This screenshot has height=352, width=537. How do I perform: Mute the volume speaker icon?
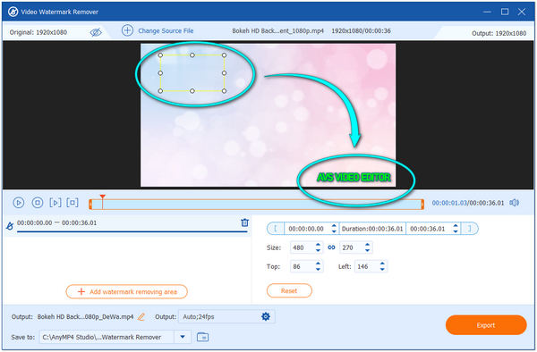click(514, 203)
